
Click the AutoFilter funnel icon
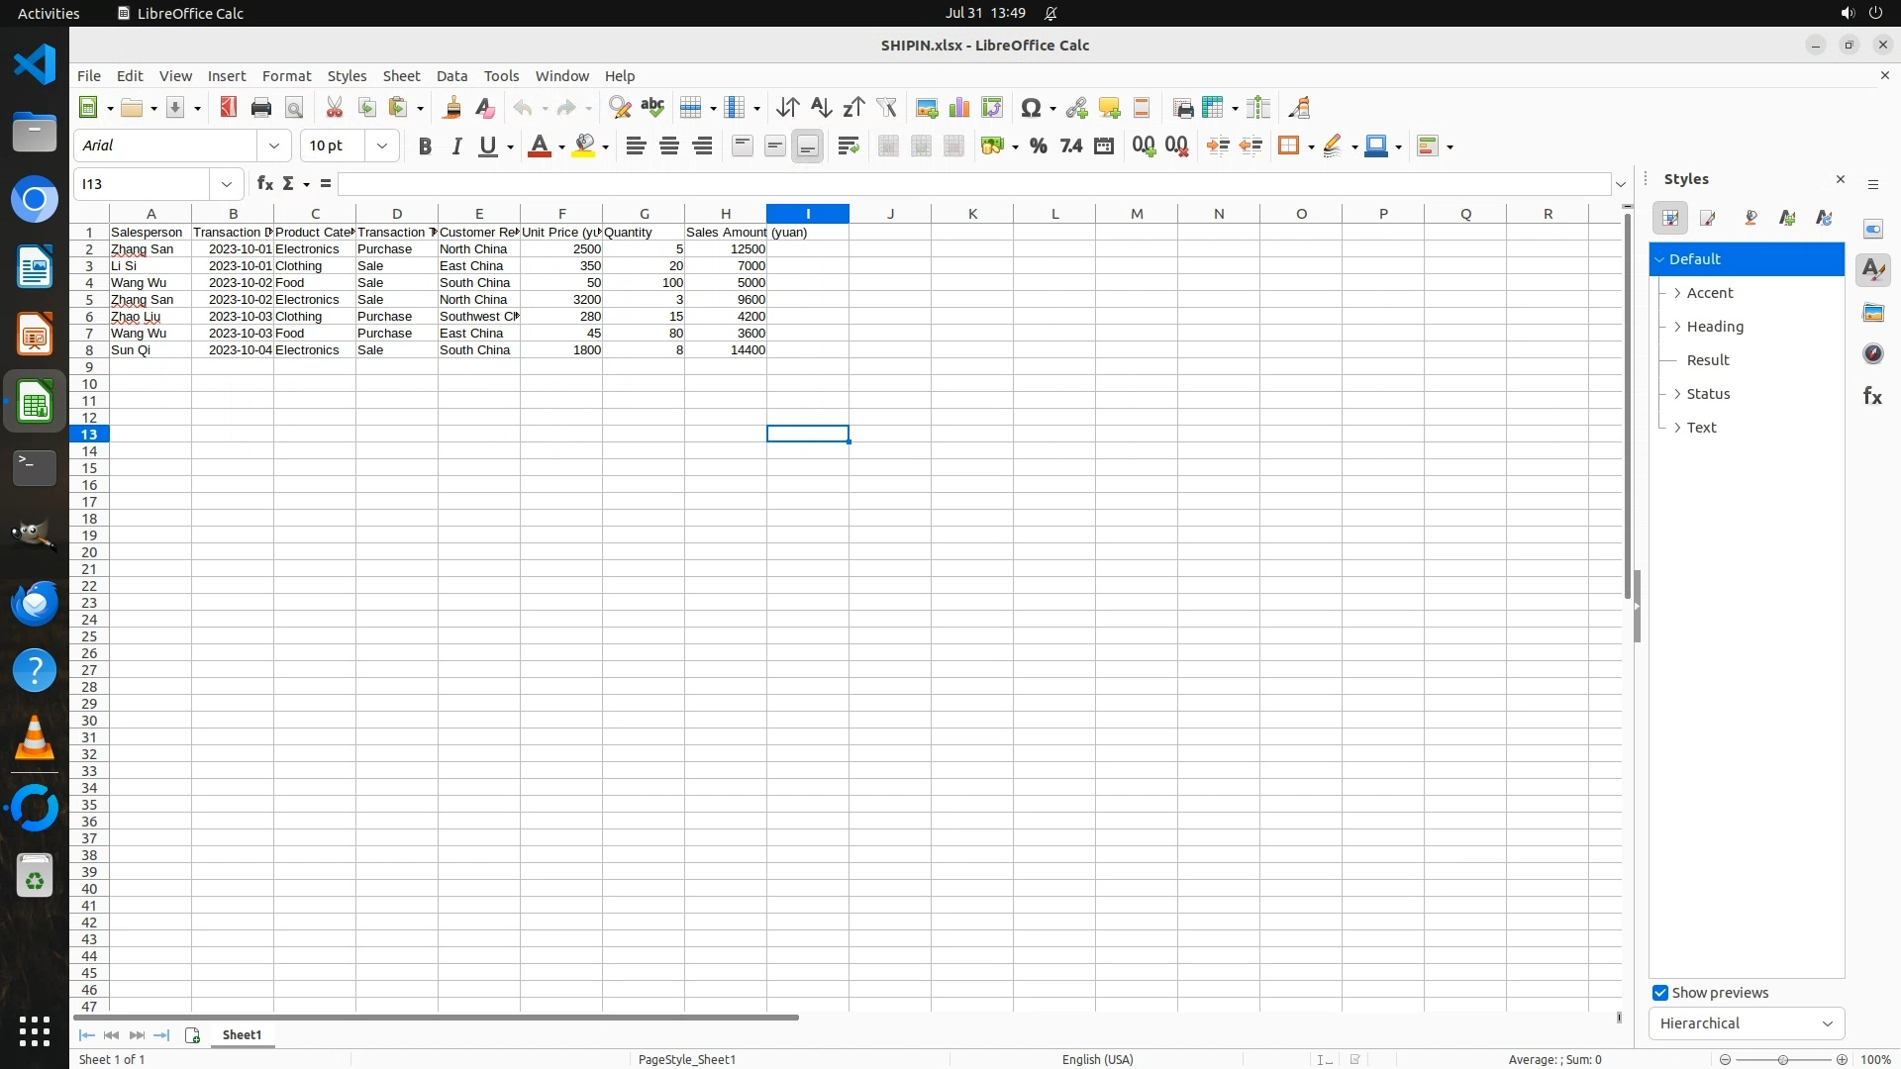pos(886,108)
